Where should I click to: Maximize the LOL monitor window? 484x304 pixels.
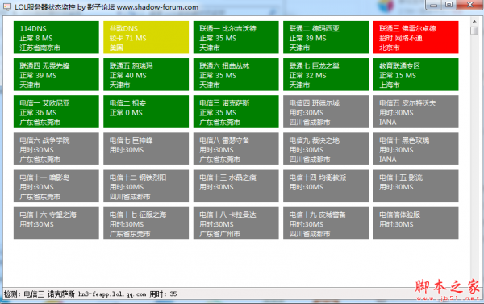(449, 5)
